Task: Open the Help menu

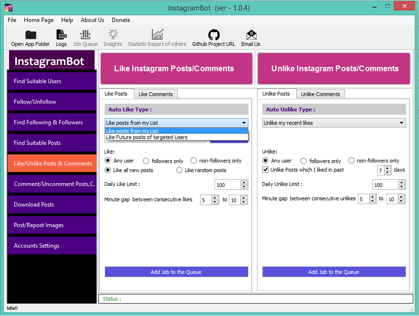Action: [67, 20]
